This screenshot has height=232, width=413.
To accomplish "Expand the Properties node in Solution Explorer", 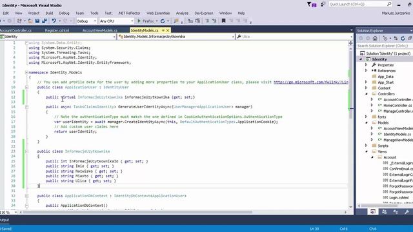I will point(366,64).
